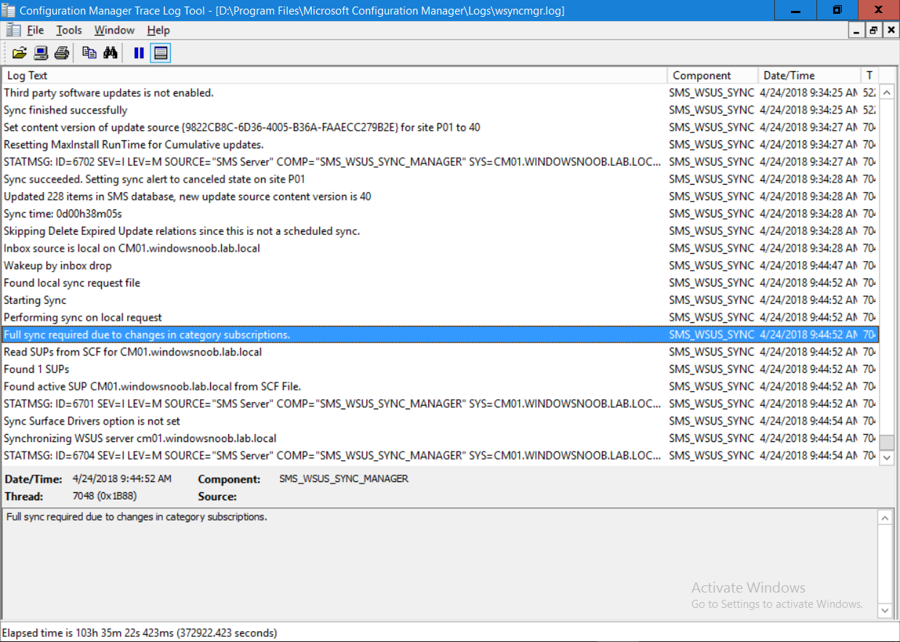
Task: Select the STATMSG ID=6701 log line
Action: tap(441, 404)
